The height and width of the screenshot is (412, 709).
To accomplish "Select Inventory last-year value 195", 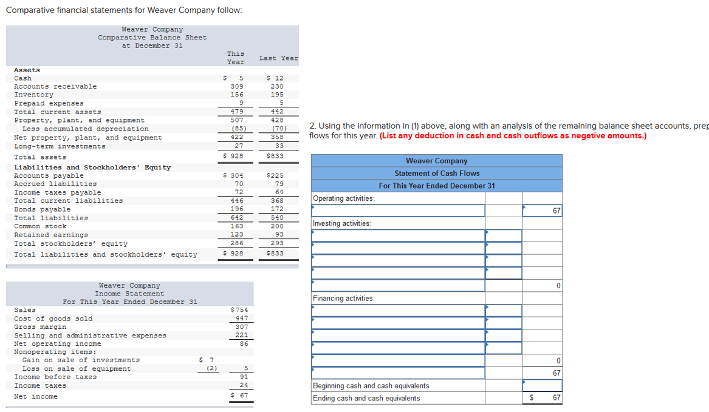I will [277, 95].
